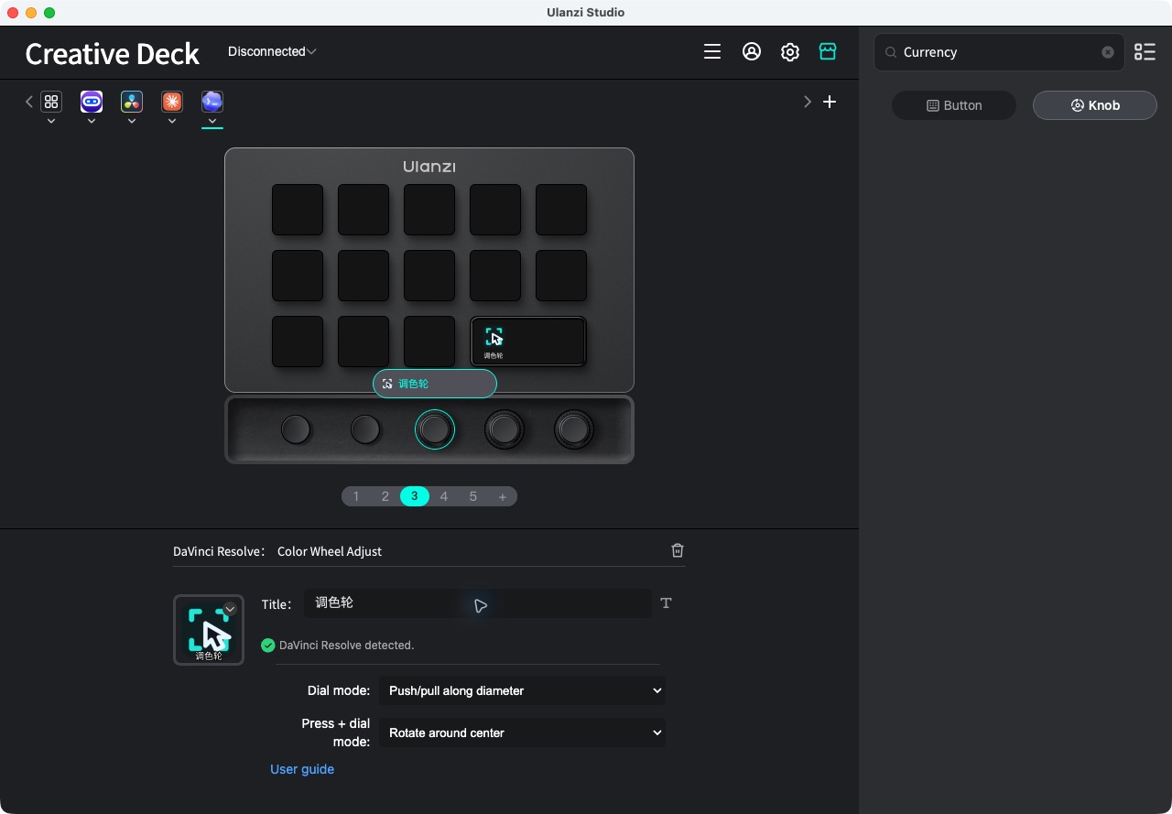Clear the Currency search text
The width and height of the screenshot is (1172, 814).
point(1108,52)
